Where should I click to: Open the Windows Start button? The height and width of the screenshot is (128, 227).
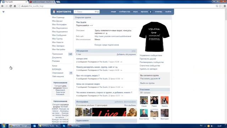pos(4,126)
